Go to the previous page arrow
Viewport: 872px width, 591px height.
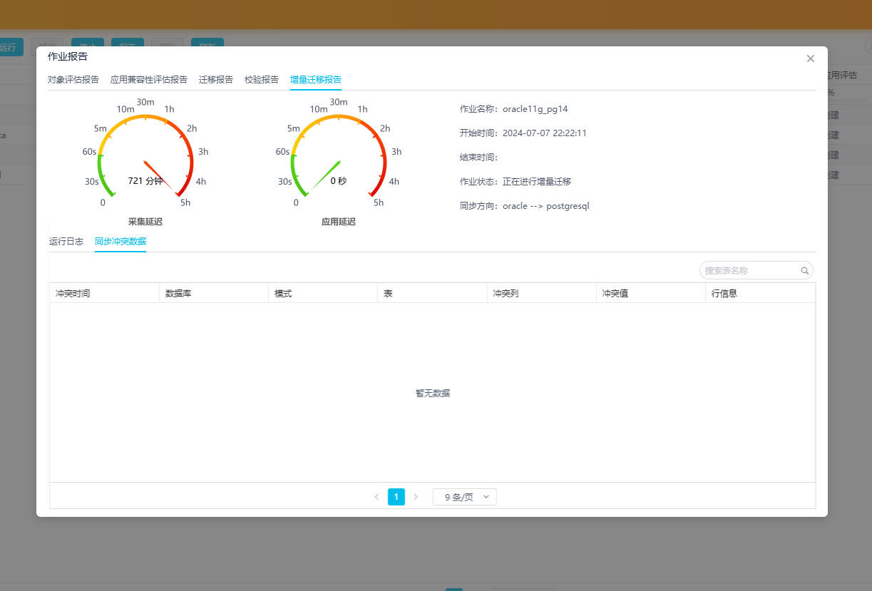click(x=376, y=497)
